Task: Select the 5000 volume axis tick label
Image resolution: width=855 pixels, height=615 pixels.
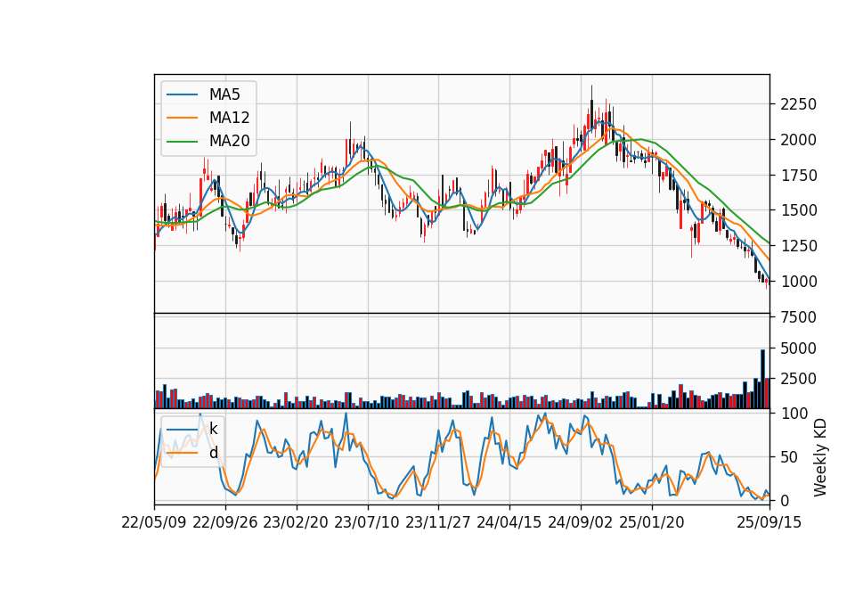Action: tap(798, 348)
